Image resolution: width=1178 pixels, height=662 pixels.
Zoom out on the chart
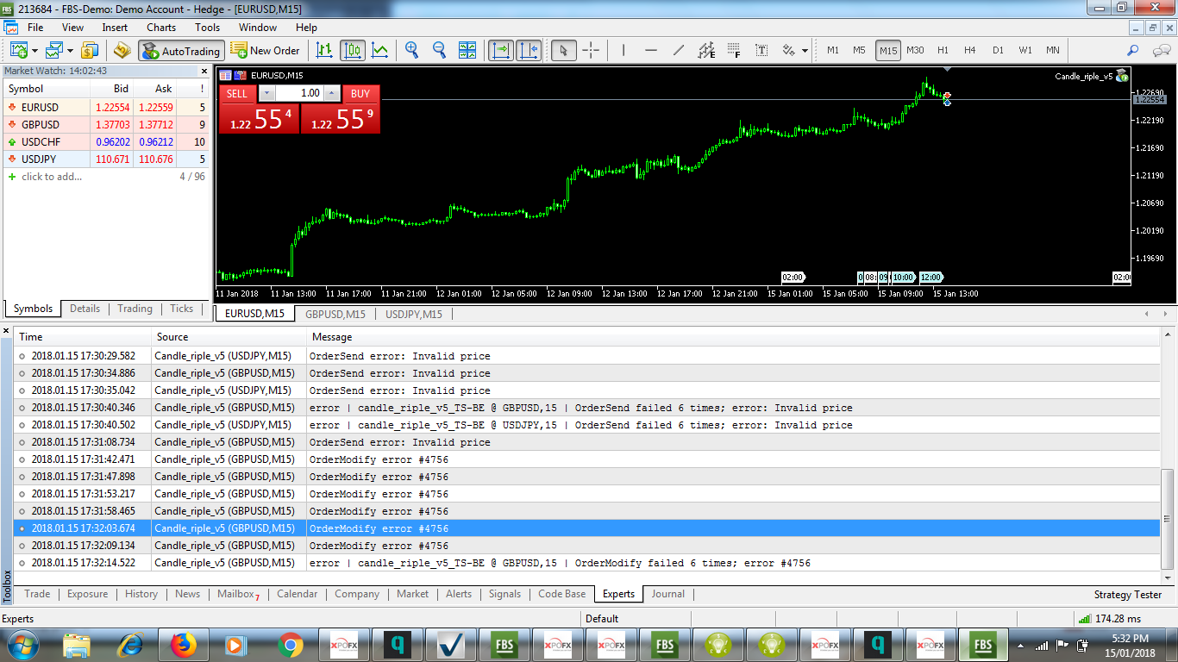(x=439, y=50)
